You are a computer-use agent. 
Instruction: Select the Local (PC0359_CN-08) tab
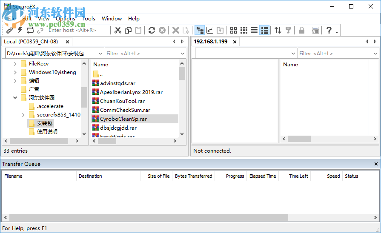(31, 42)
